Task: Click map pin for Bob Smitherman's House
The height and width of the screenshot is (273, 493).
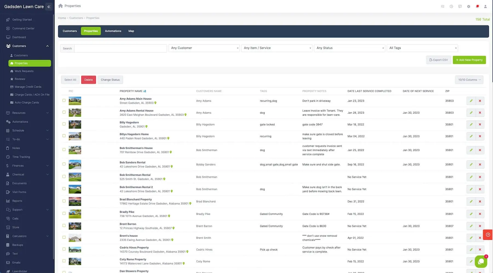Action: pos(171,152)
